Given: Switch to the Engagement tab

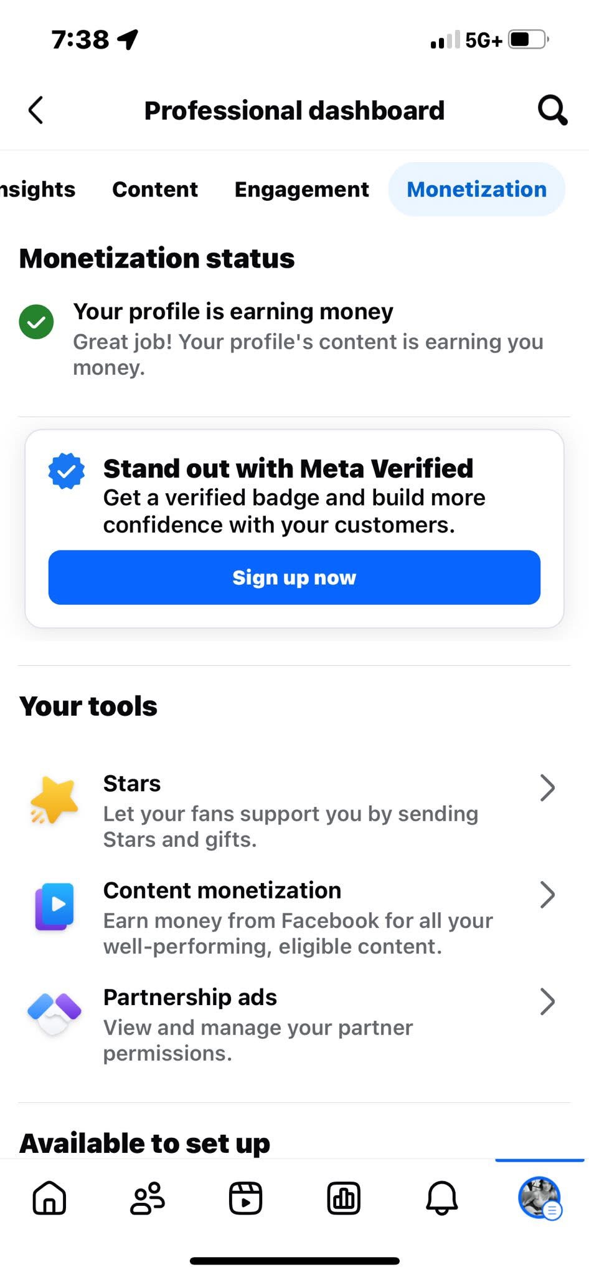Looking at the screenshot, I should coord(301,189).
